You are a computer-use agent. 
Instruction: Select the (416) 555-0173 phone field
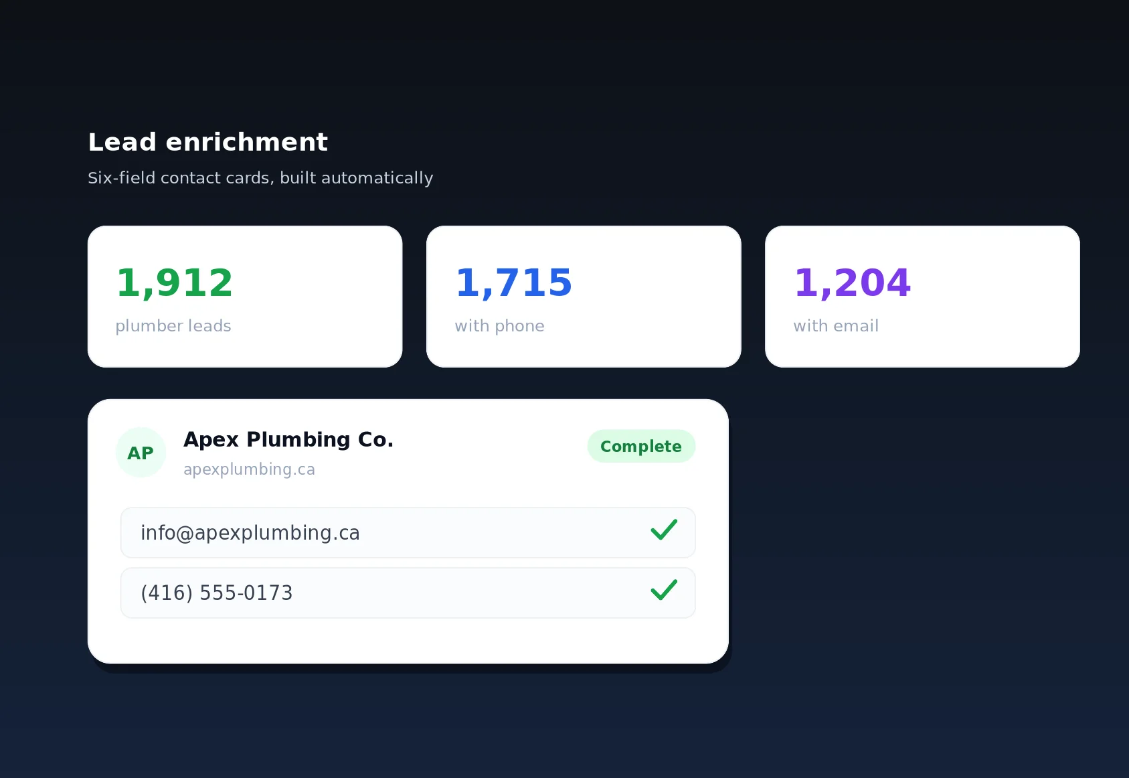tap(408, 593)
